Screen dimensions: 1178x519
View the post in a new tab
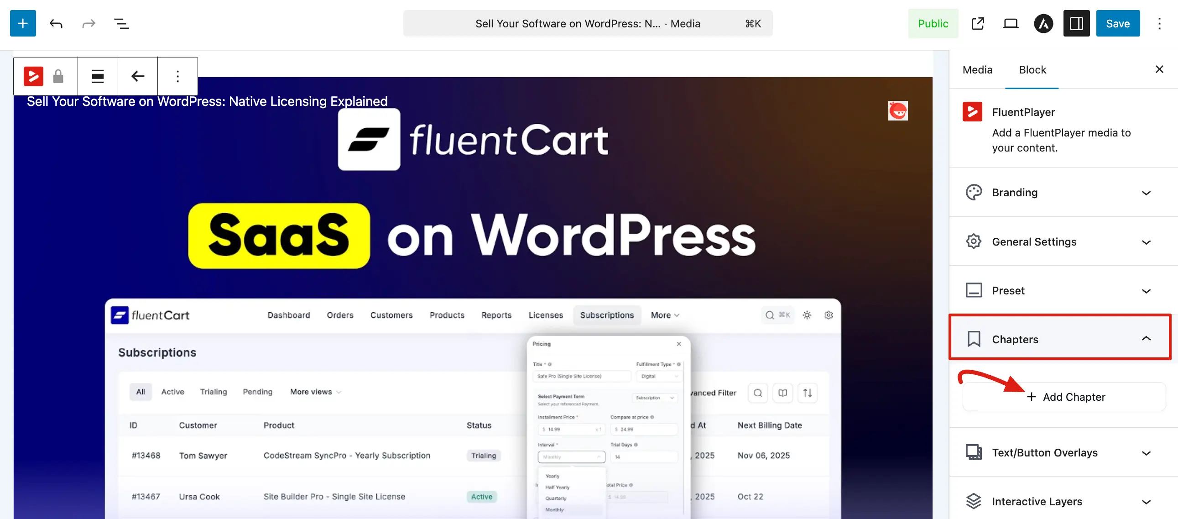pyautogui.click(x=977, y=23)
